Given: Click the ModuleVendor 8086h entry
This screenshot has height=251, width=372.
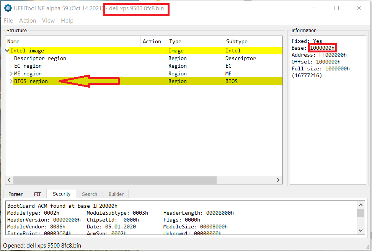Looking at the screenshot, I should tap(36, 227).
